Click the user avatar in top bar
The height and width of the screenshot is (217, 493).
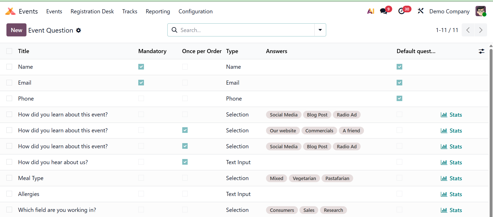click(480, 11)
